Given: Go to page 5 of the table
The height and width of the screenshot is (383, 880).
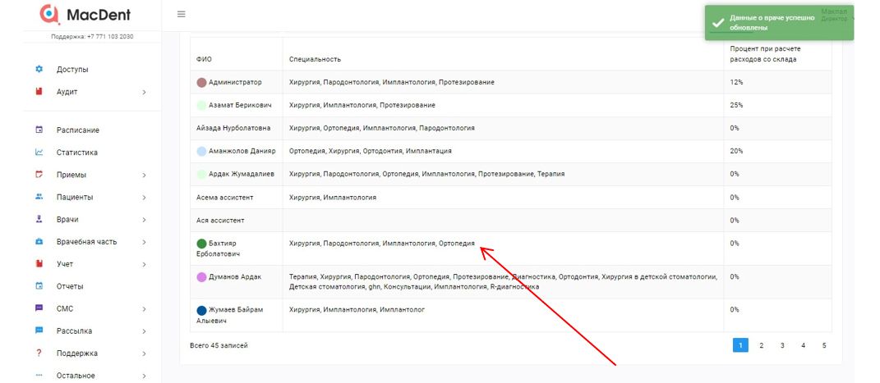Looking at the screenshot, I should [x=824, y=345].
